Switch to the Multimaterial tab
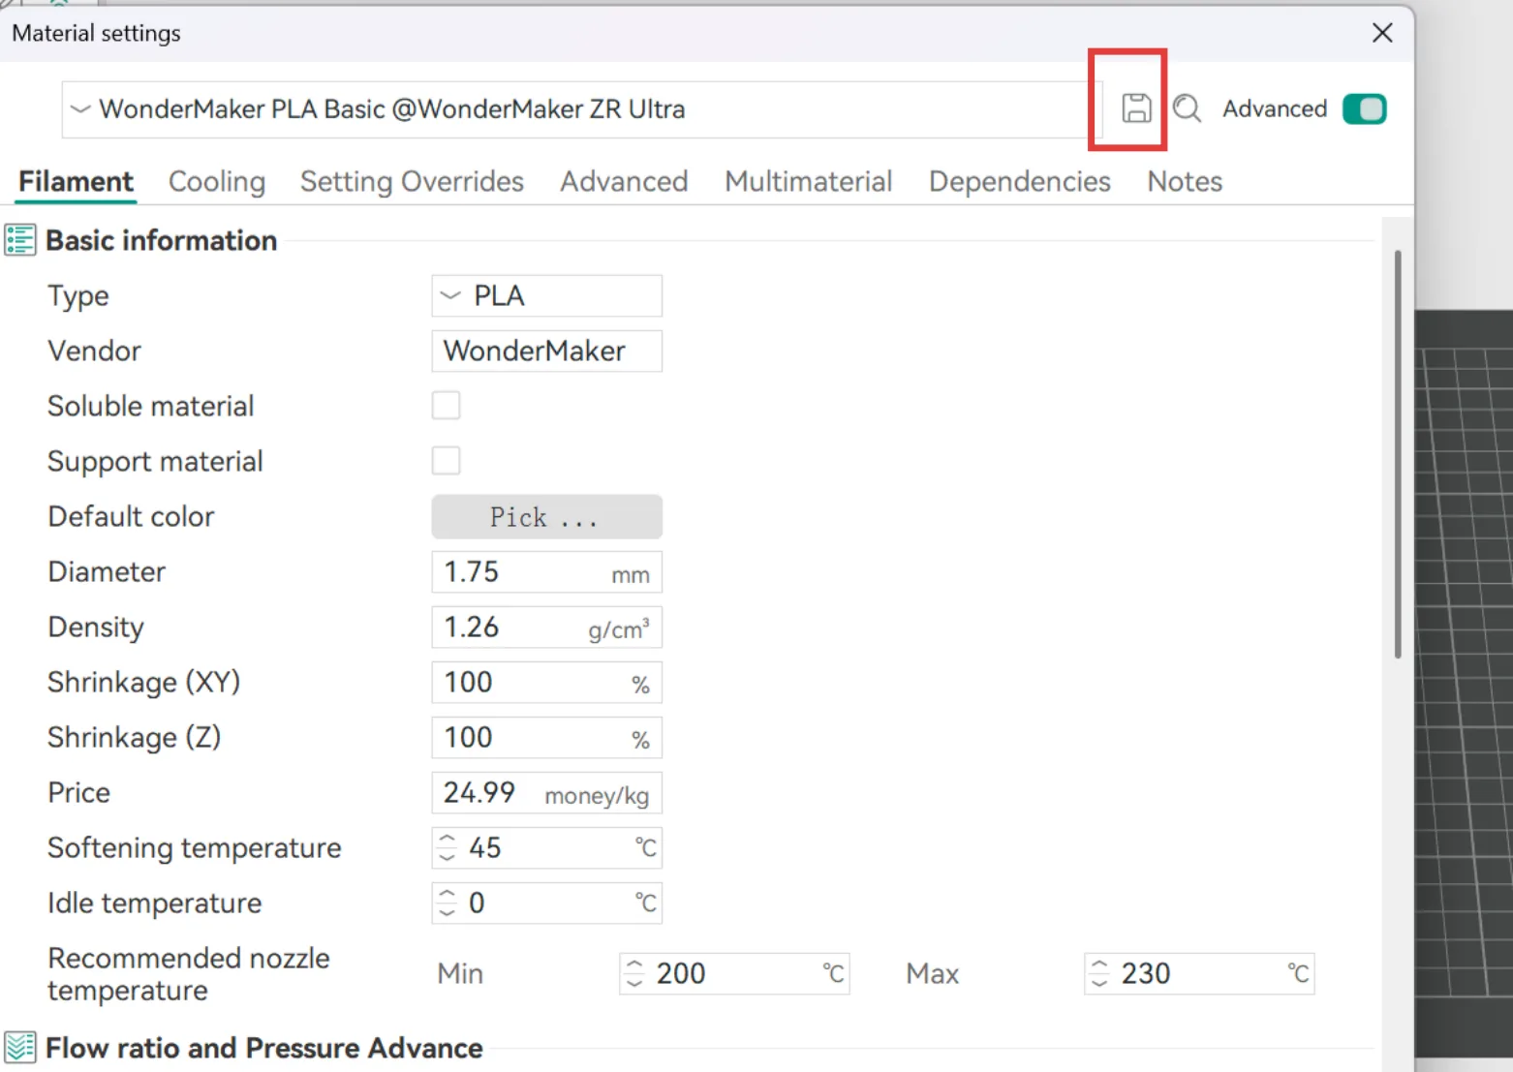This screenshot has height=1072, width=1513. tap(809, 181)
